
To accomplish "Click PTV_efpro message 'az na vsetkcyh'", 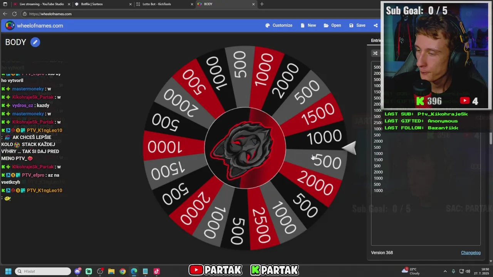I will (30, 179).
